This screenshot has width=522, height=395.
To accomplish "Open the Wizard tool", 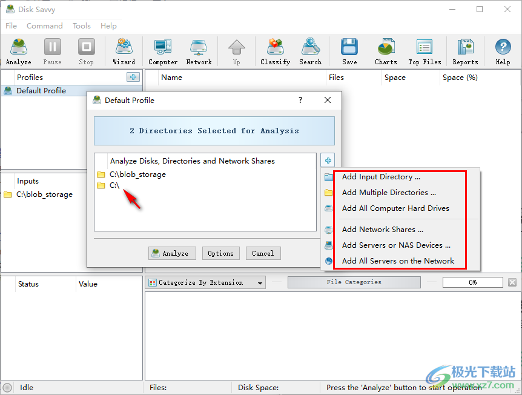I will pos(124,51).
